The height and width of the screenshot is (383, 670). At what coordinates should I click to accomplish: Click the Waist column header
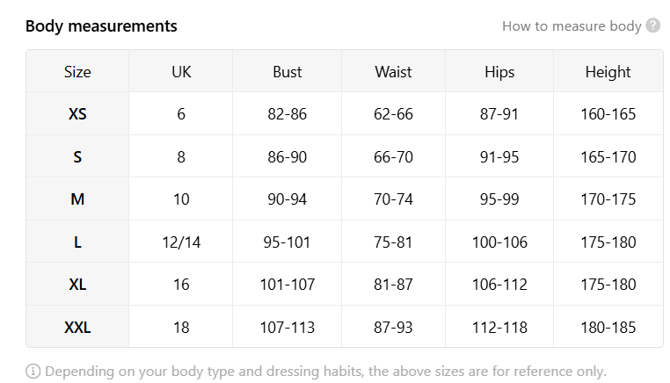[x=393, y=72]
